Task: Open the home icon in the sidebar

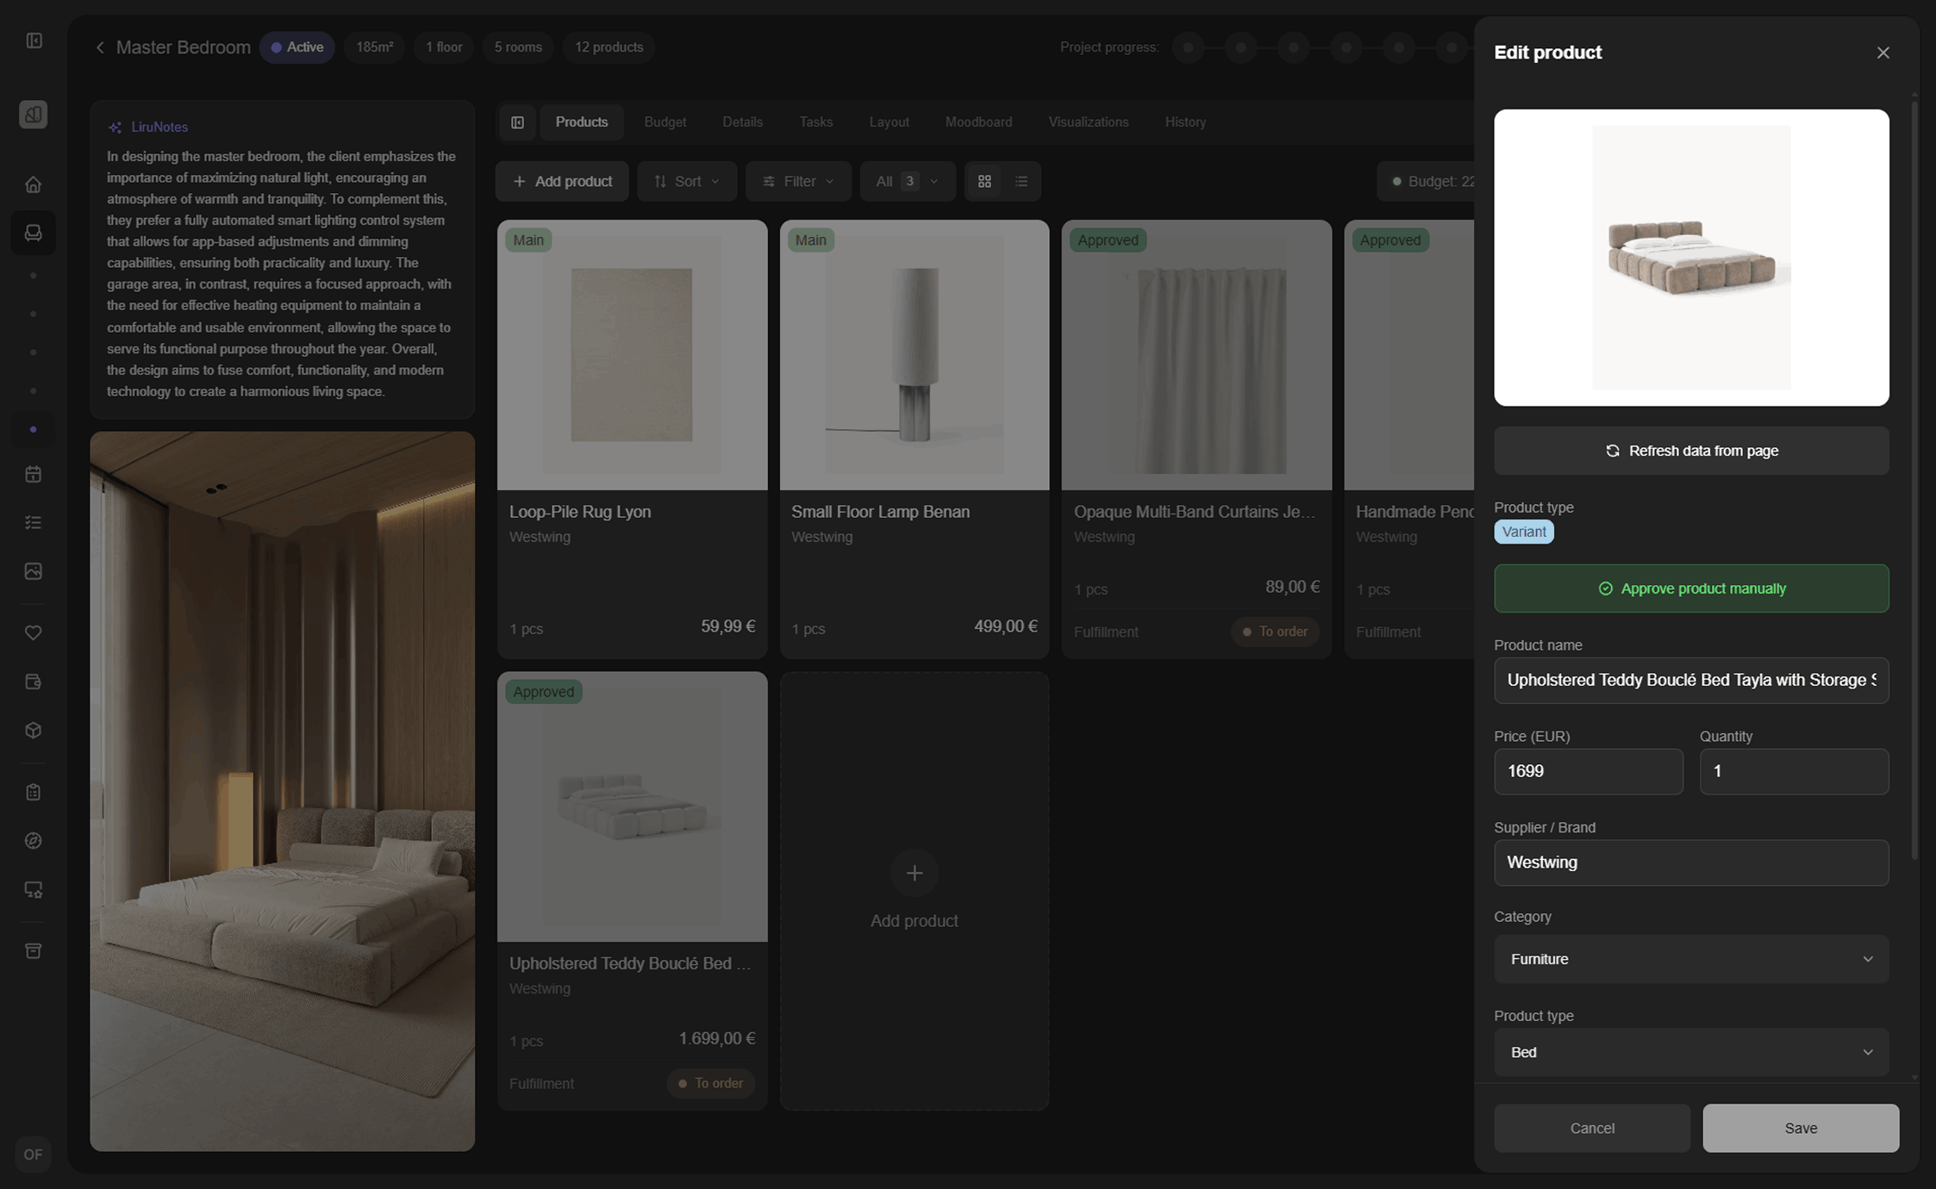Action: point(33,184)
